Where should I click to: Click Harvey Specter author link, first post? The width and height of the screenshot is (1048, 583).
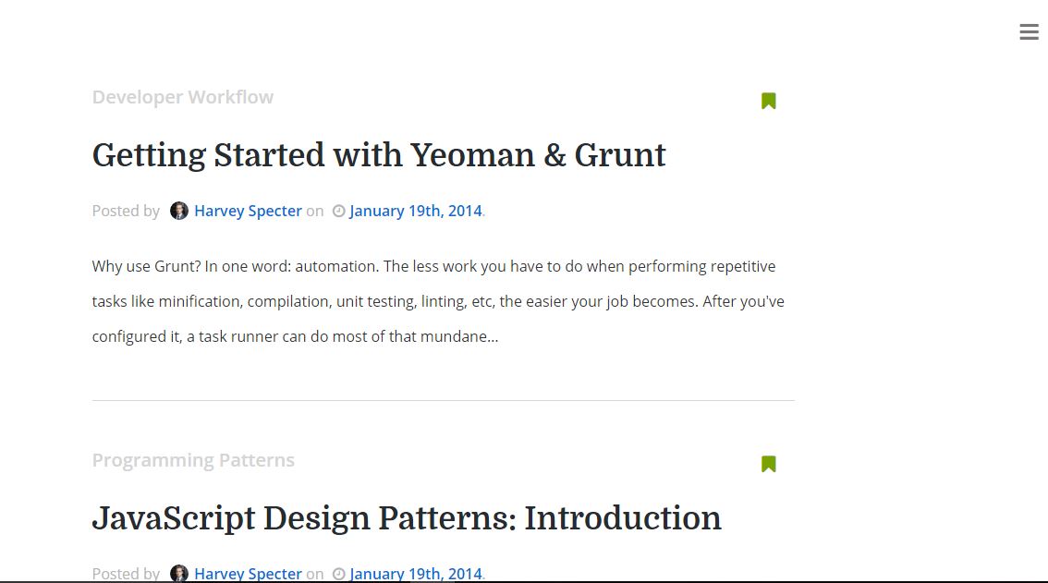248,211
